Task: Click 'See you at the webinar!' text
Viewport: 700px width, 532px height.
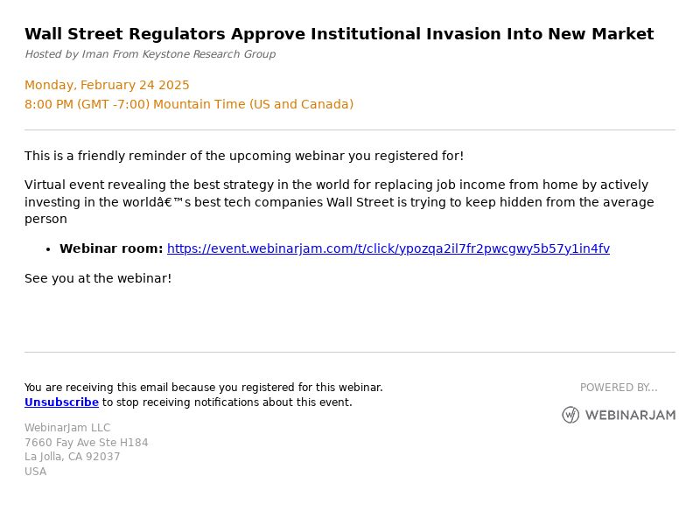Action: [98, 278]
